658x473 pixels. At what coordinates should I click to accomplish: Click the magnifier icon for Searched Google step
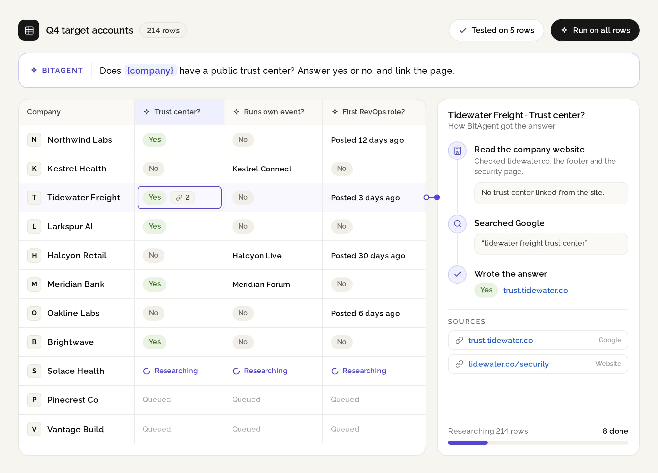(x=457, y=224)
